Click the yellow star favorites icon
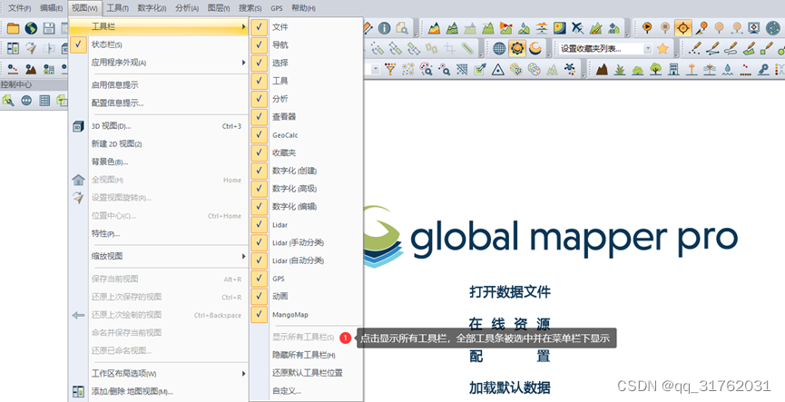Screen dimensions: 785x402 662,48
